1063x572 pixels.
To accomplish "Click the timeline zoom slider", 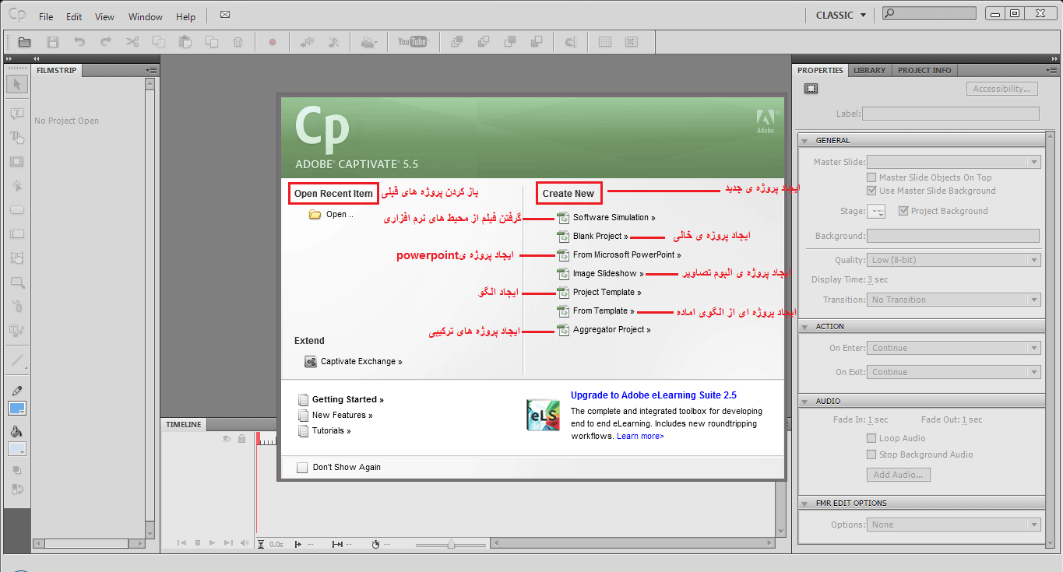I will click(x=452, y=544).
